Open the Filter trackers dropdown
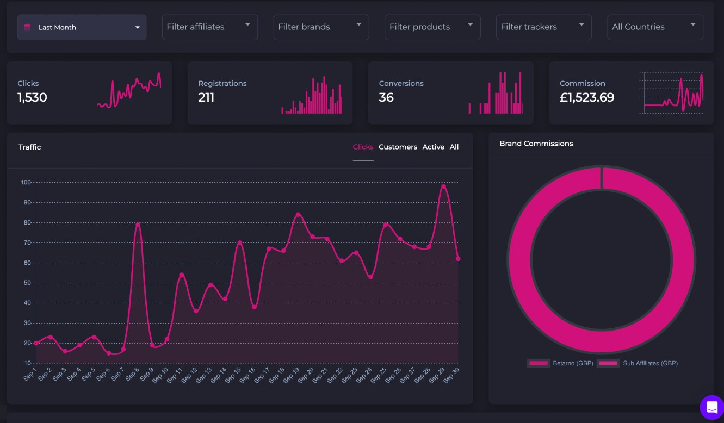724x423 pixels. [543, 27]
